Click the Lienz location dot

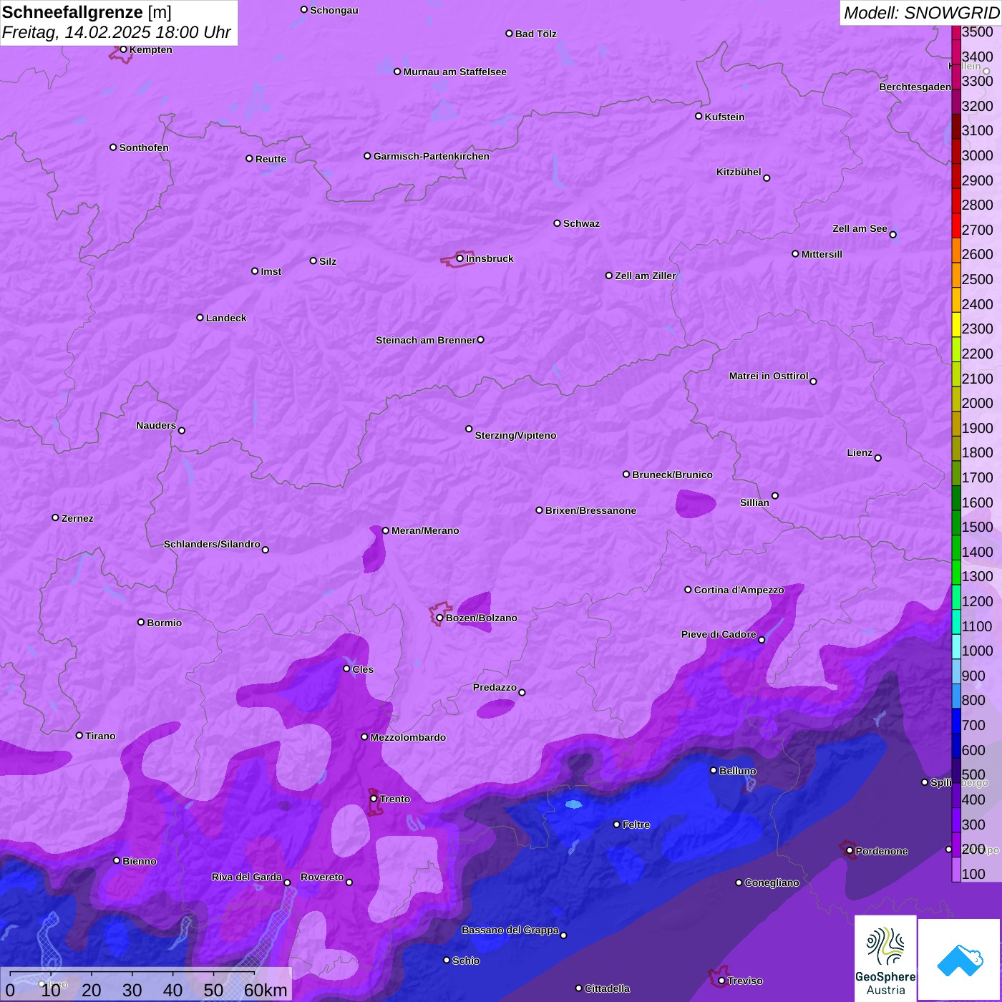click(878, 458)
